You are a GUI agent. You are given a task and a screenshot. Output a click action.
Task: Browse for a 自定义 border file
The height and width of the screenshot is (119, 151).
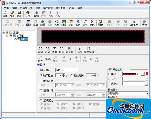[147, 84]
